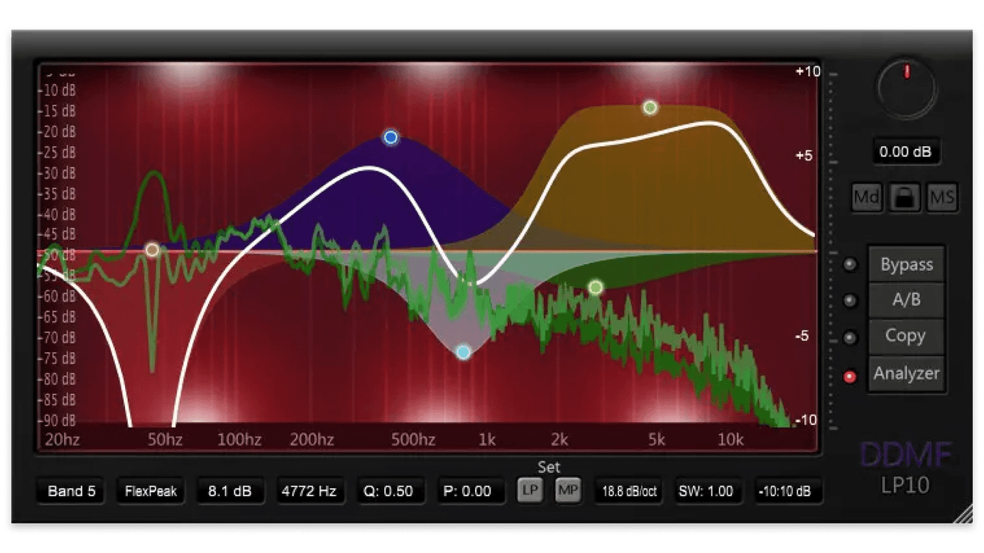Select the cyan band node in the dip
Image resolution: width=984 pixels, height=553 pixels.
[463, 352]
